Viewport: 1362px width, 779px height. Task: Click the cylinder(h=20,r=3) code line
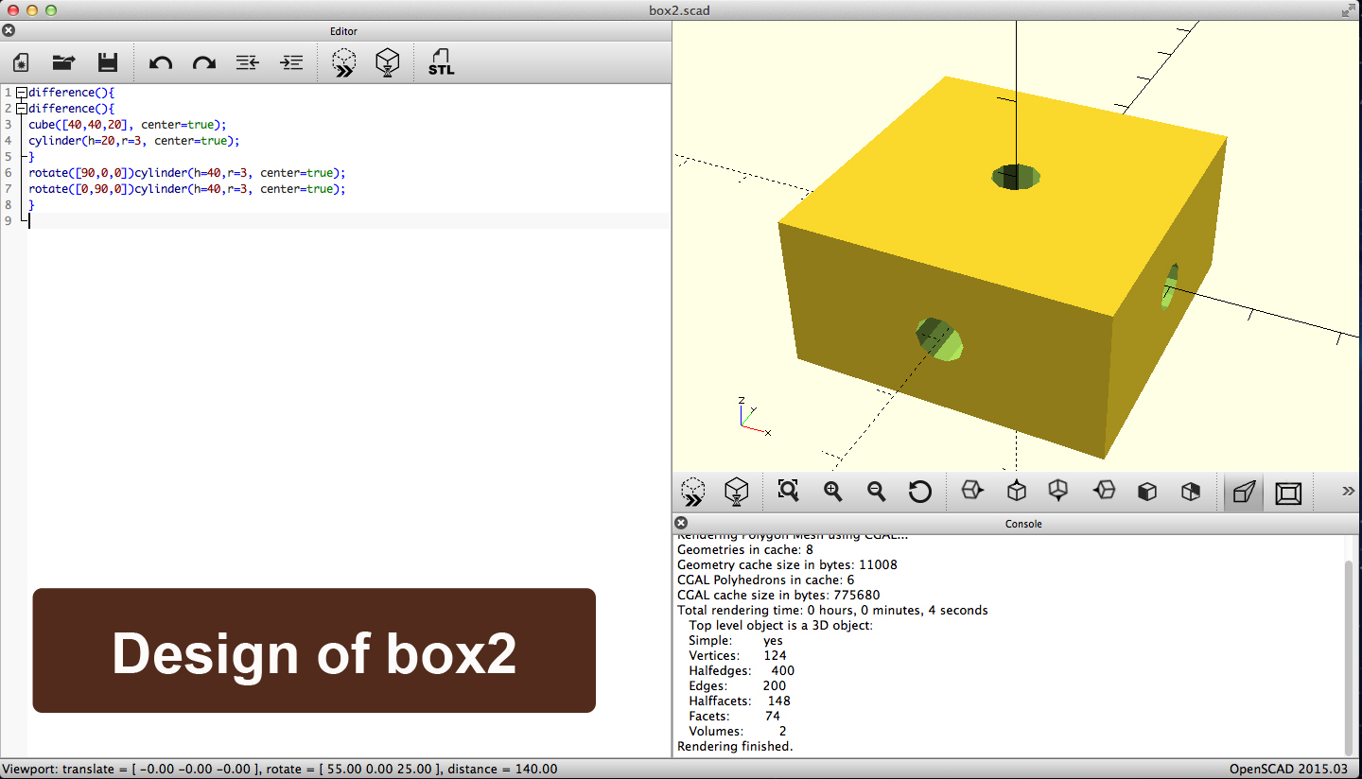click(134, 141)
